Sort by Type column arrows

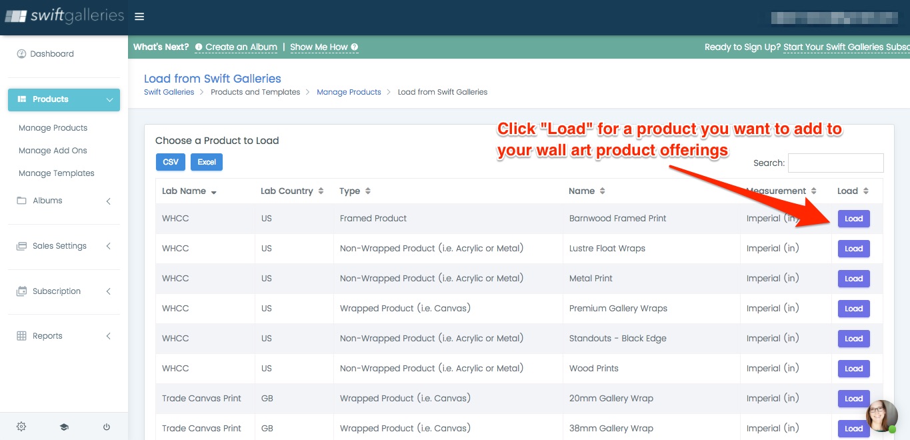[368, 191]
